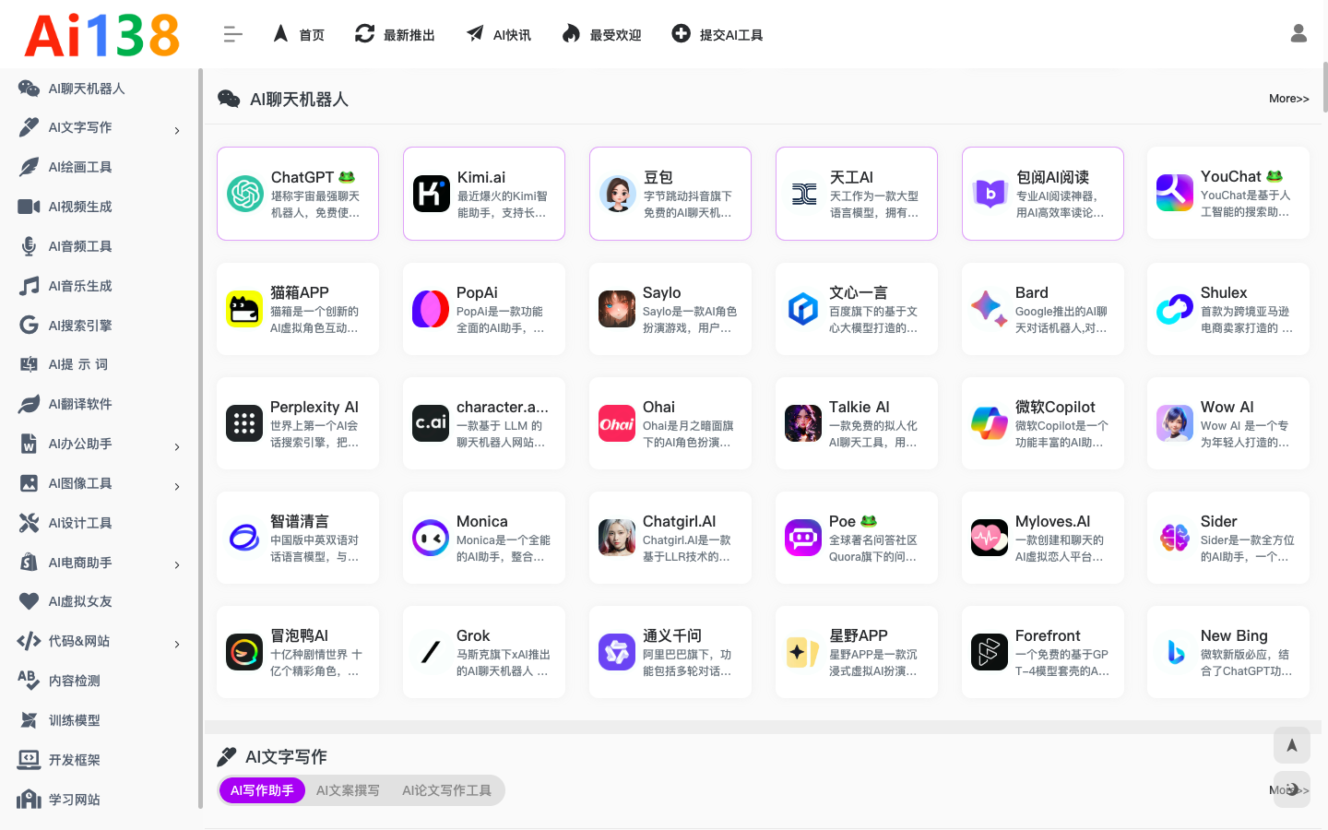Image resolution: width=1328 pixels, height=830 pixels.
Task: Click the Sider brain icon
Action: click(x=1175, y=538)
